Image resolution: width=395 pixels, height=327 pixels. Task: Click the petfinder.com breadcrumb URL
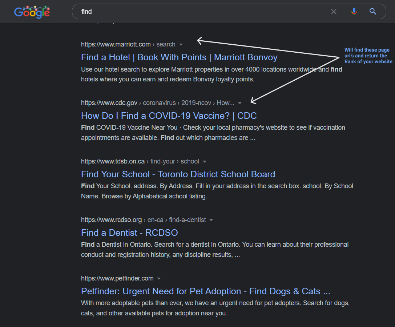(117, 278)
